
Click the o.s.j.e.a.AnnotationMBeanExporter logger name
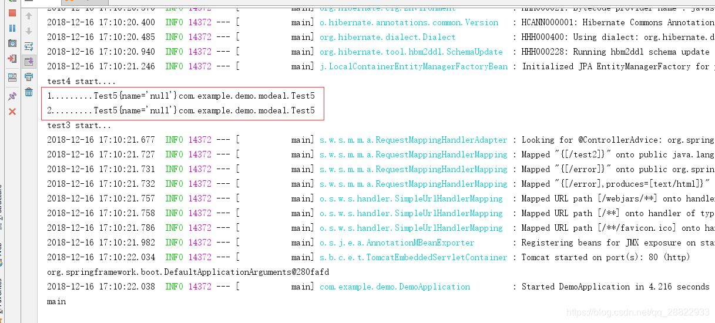397,243
